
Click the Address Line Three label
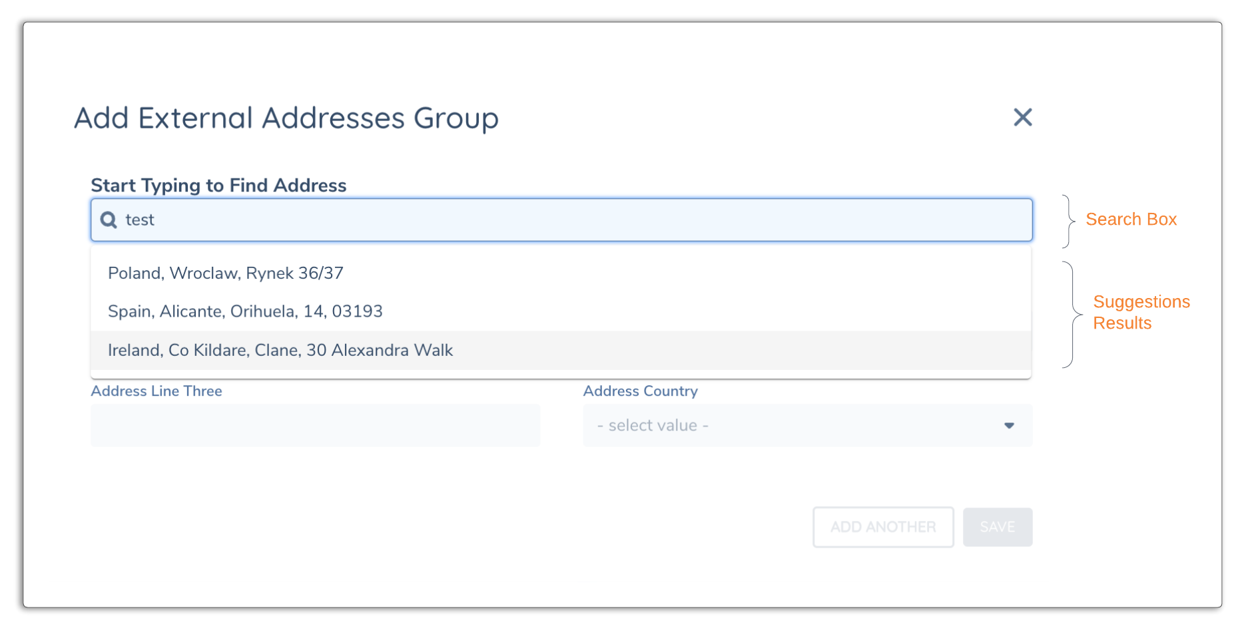coord(156,391)
